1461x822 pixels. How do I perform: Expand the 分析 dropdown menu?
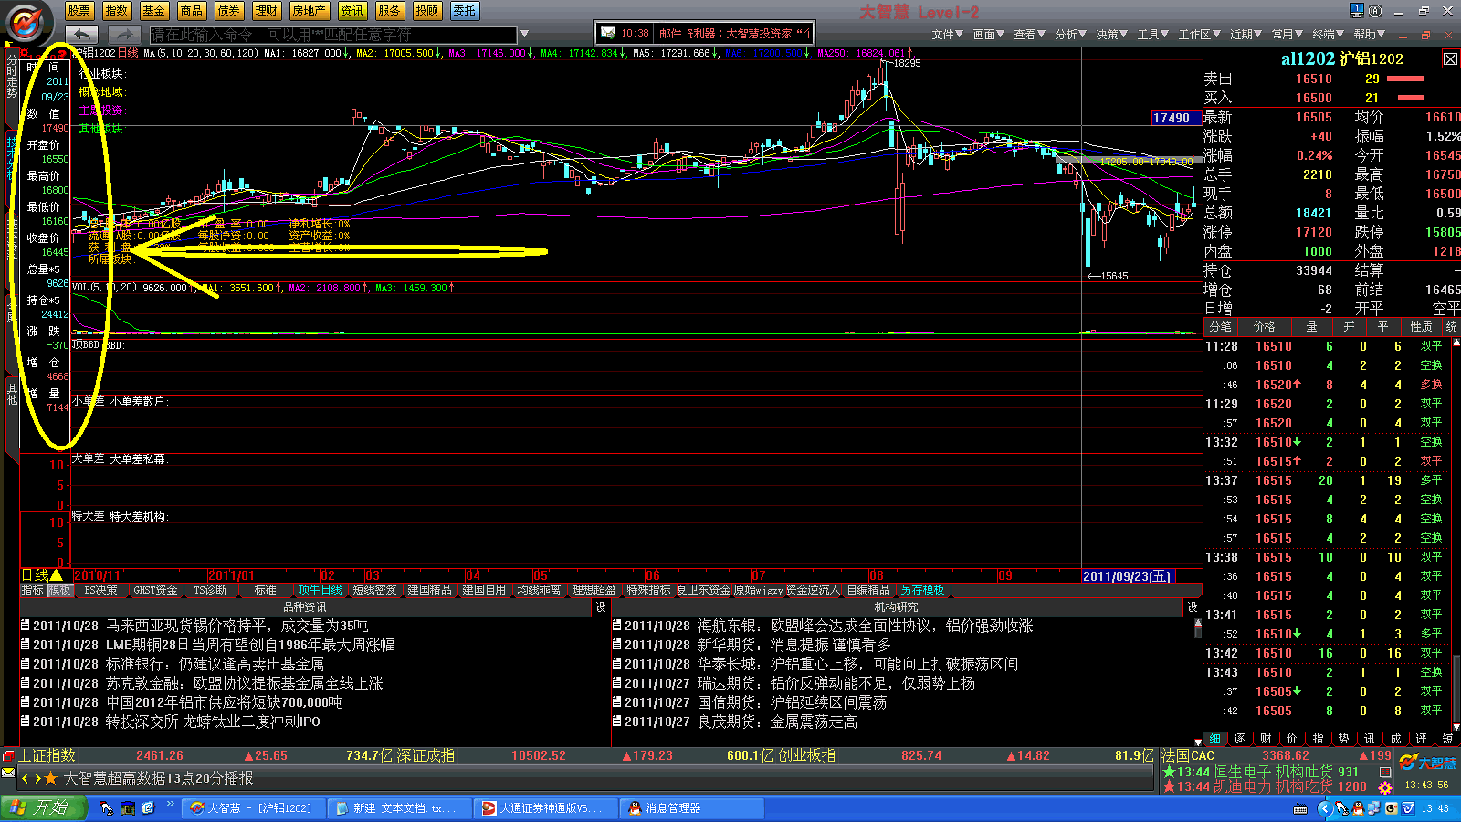[1070, 35]
